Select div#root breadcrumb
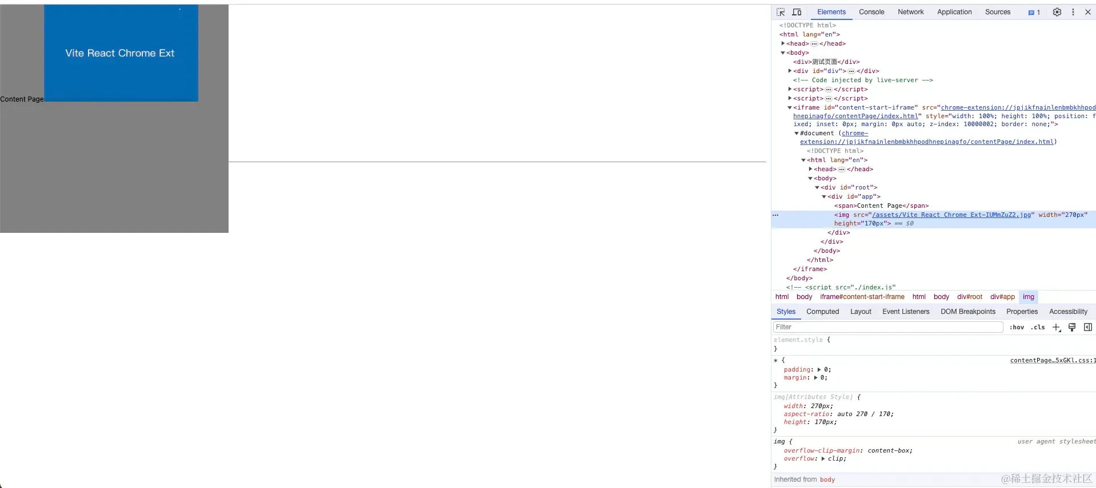Viewport: 1096px width, 488px height. (970, 297)
